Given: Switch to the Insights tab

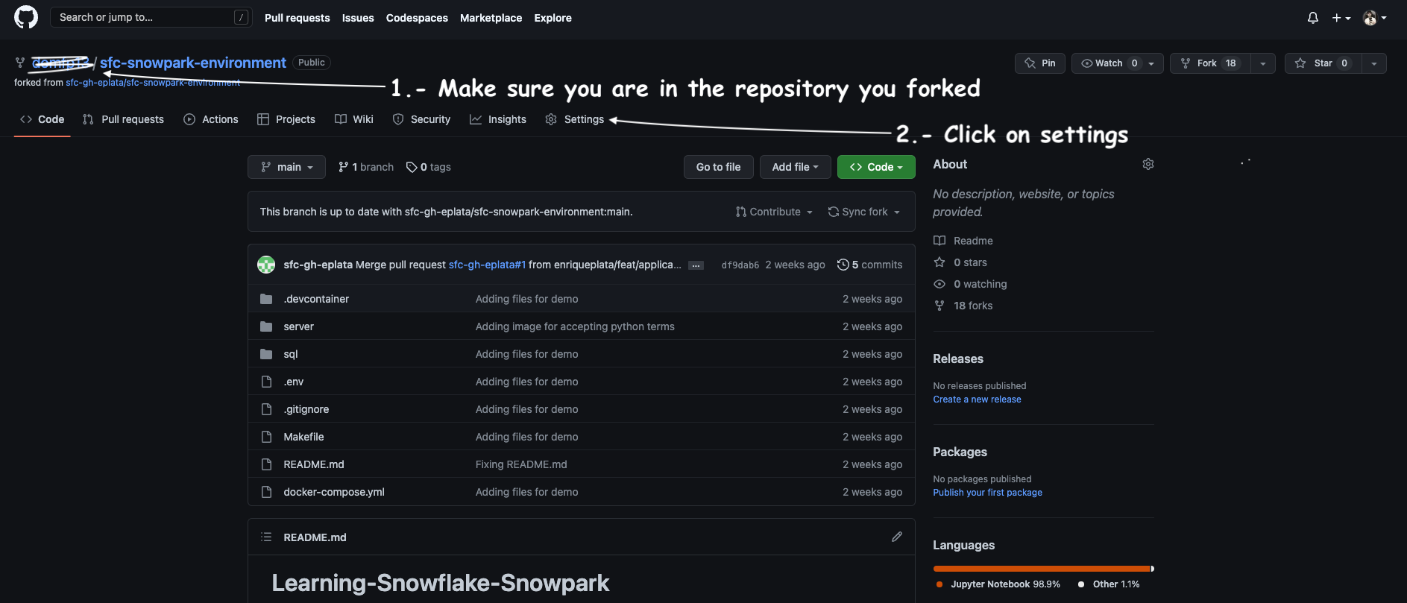Looking at the screenshot, I should pos(498,119).
